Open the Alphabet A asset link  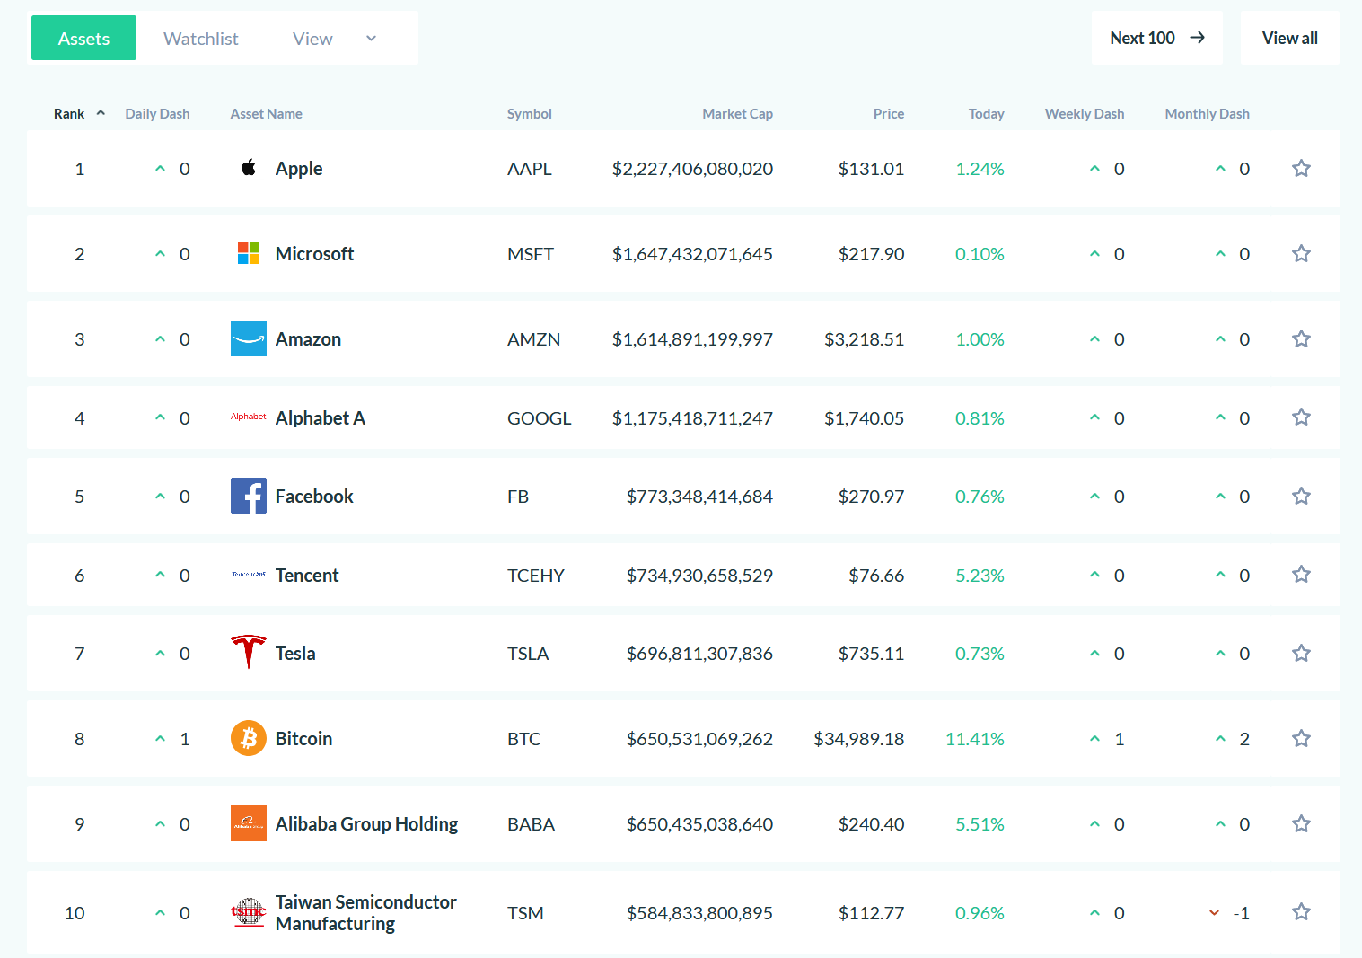(x=321, y=418)
